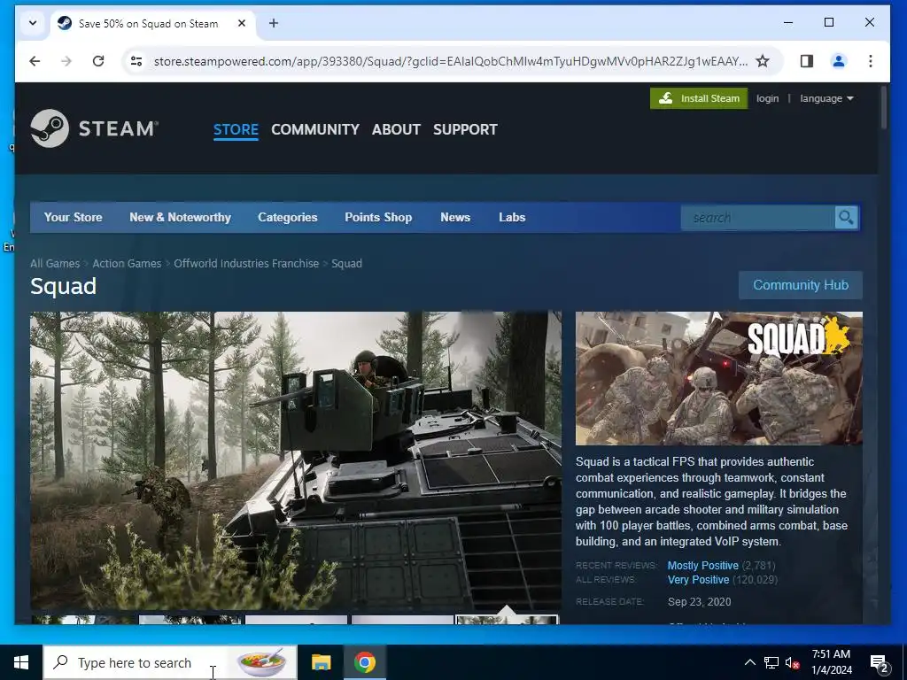Close the Squad on Steam tab
Image resolution: width=907 pixels, height=680 pixels.
pyautogui.click(x=242, y=23)
